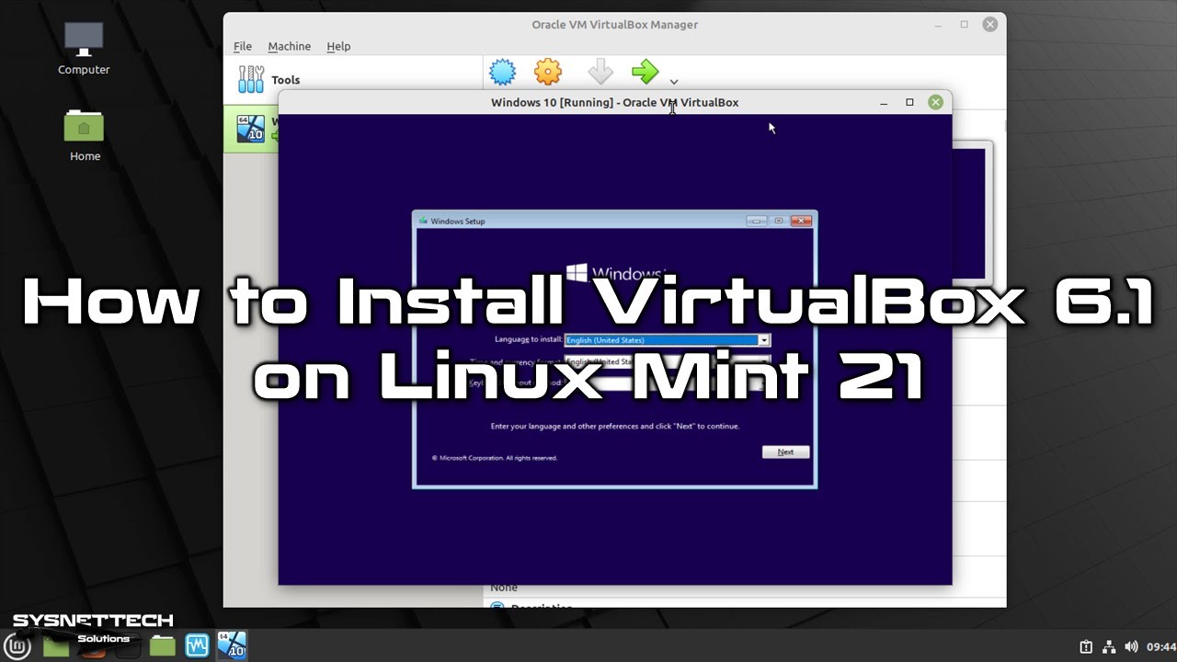1177x662 pixels.
Task: Open the Machine menu
Action: tap(290, 46)
